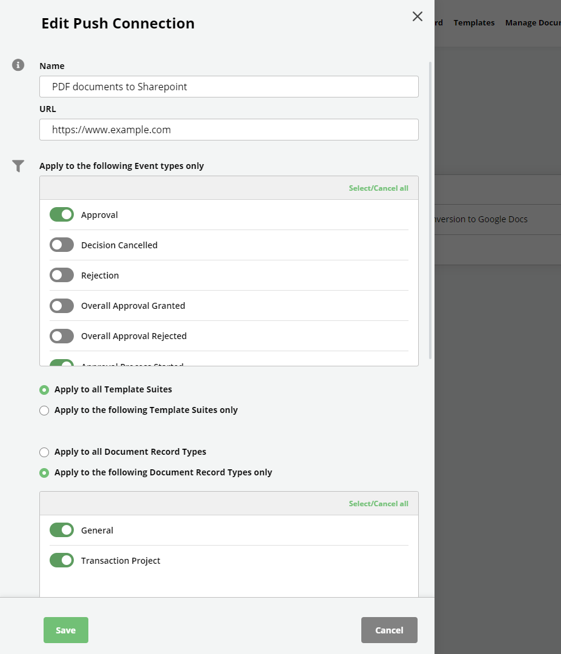Click the filter funnel icon
Screen dimensions: 561x654
[18, 166]
